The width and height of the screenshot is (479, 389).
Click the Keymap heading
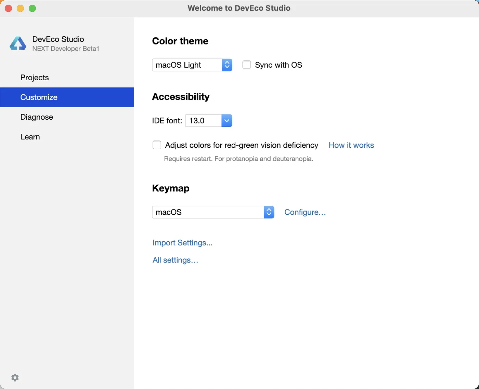click(171, 188)
